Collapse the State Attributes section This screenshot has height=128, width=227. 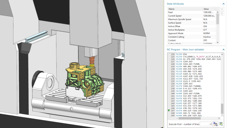coord(223,4)
